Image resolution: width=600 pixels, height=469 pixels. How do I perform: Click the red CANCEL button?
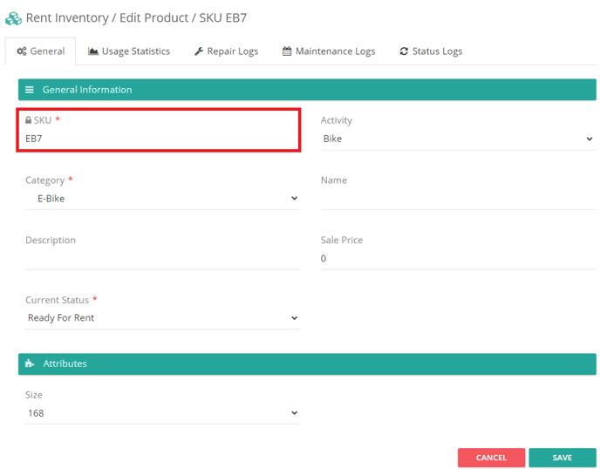(x=491, y=458)
